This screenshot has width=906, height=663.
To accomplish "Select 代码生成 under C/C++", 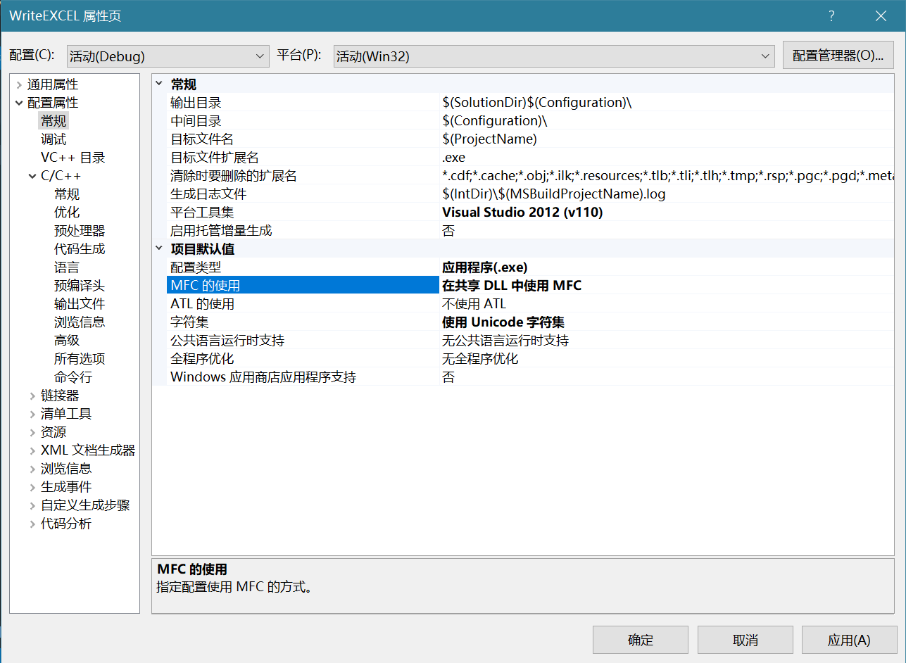I will (80, 249).
